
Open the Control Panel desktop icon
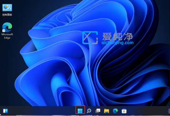click(7, 7)
